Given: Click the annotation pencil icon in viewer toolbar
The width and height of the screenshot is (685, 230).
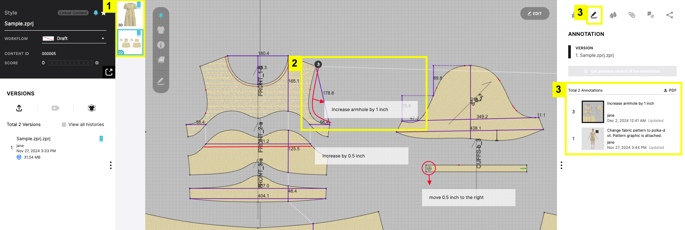Looking at the screenshot, I should coord(161,81).
